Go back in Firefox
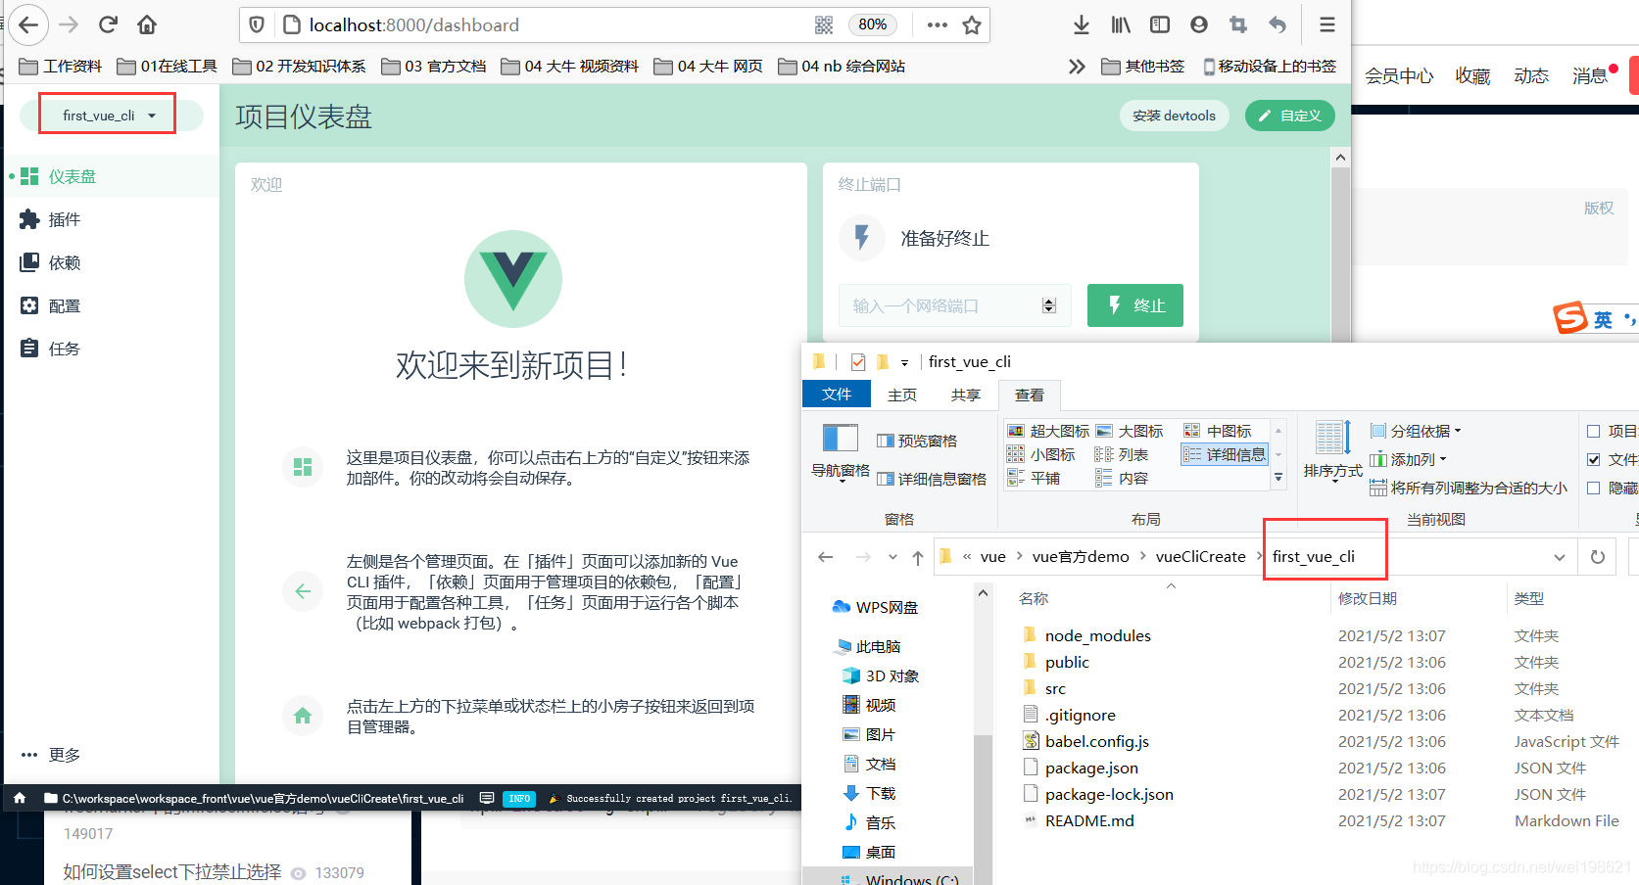 28,24
